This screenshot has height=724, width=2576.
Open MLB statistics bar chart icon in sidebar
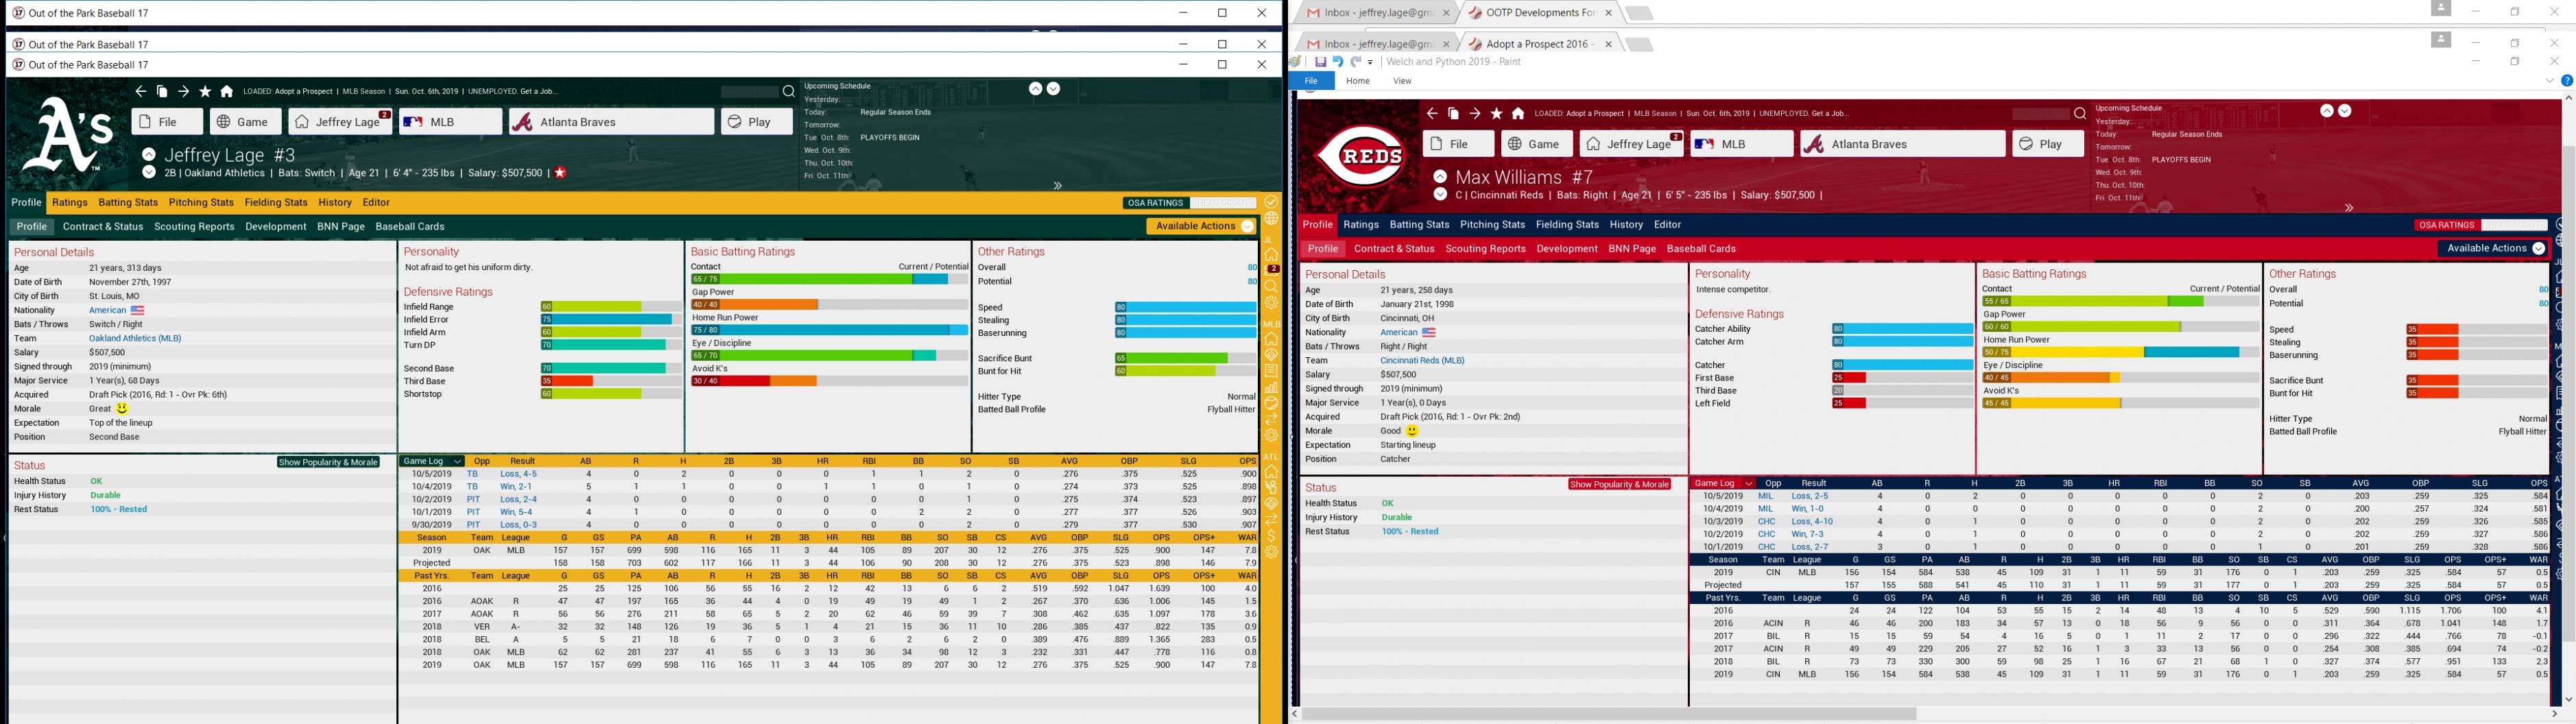coord(1271,387)
